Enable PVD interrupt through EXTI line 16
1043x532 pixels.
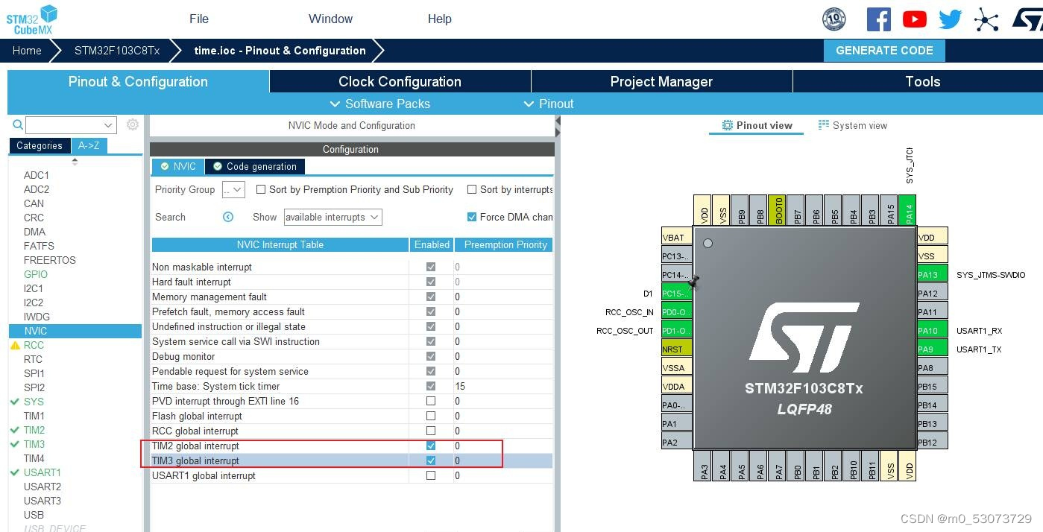coord(431,401)
